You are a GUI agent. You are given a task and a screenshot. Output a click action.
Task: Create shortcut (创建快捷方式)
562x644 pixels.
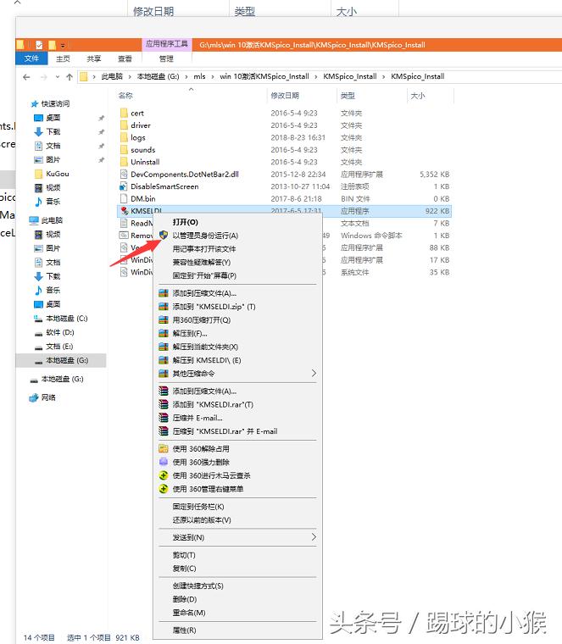point(198,586)
